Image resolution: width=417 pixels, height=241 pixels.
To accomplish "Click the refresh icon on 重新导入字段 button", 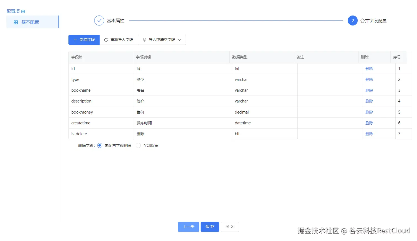I will click(106, 40).
